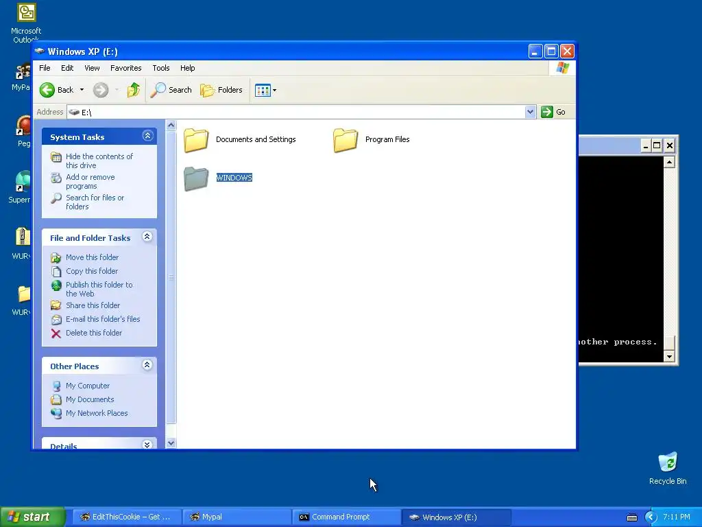Click the Explorer title bar drive icon
This screenshot has height=527, width=702.
click(x=40, y=51)
